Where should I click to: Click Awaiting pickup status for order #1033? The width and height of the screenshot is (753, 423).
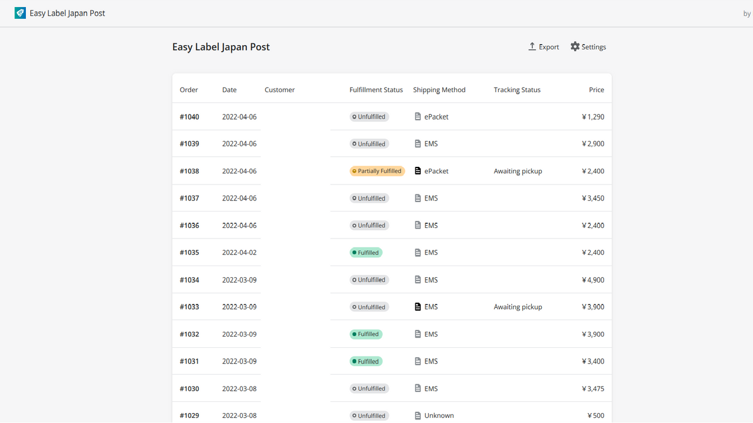coord(518,306)
